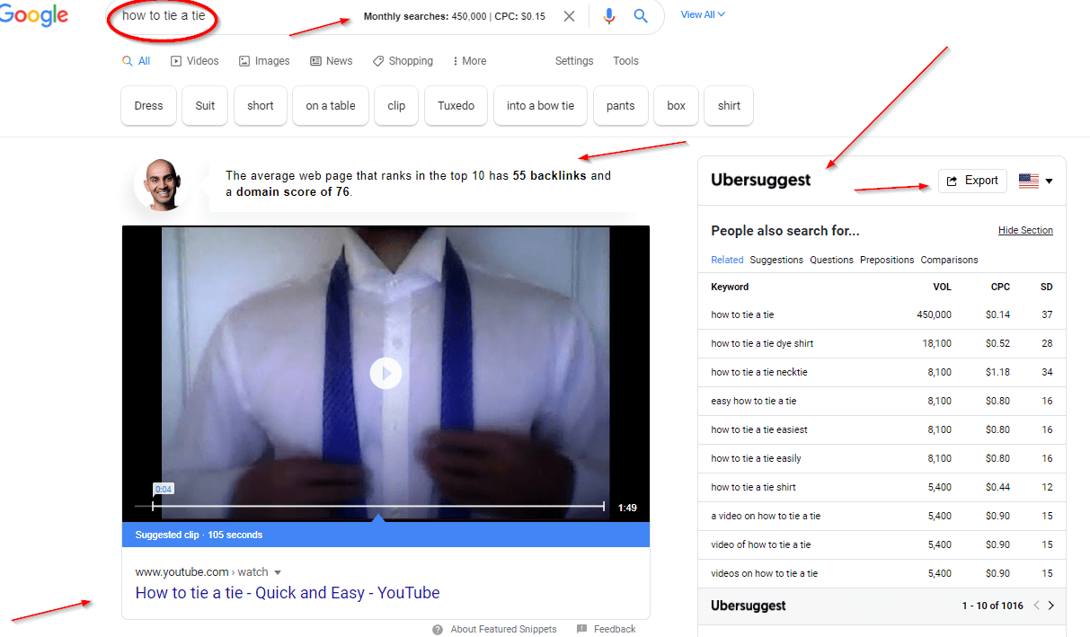Open the More search categories menu

click(x=469, y=61)
